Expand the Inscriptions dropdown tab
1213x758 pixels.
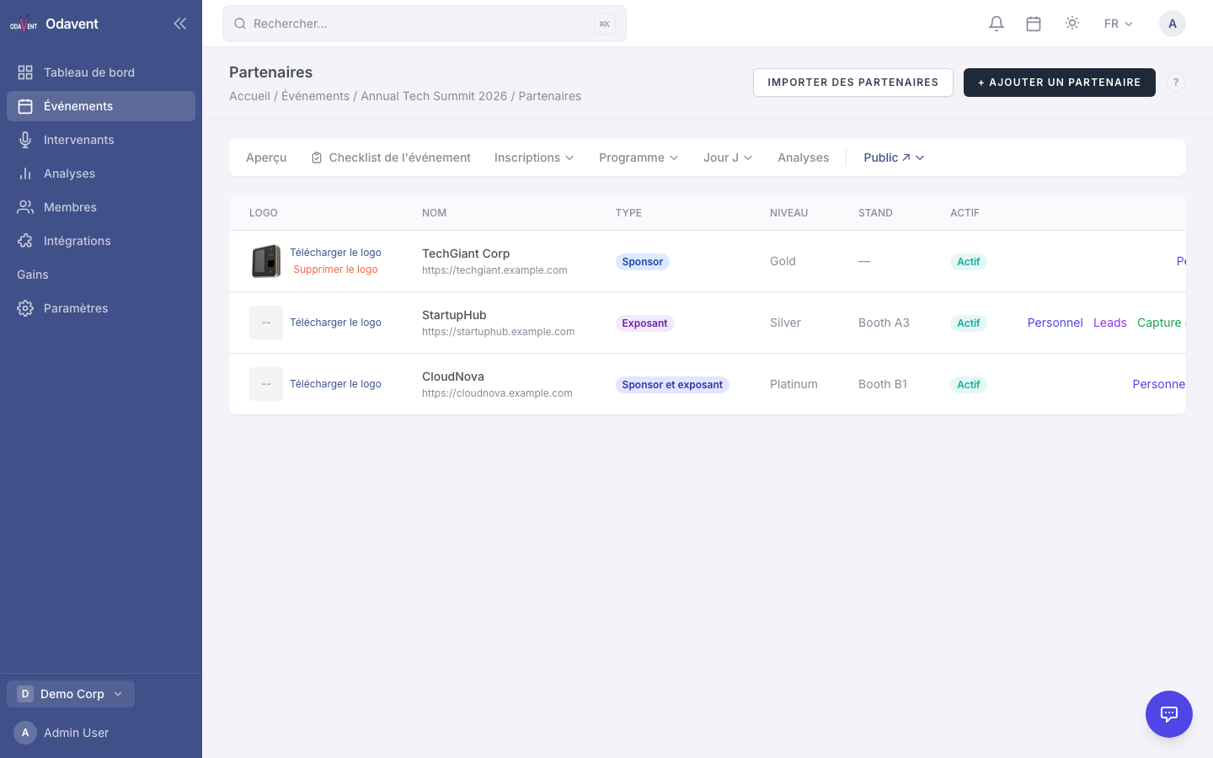[534, 157]
